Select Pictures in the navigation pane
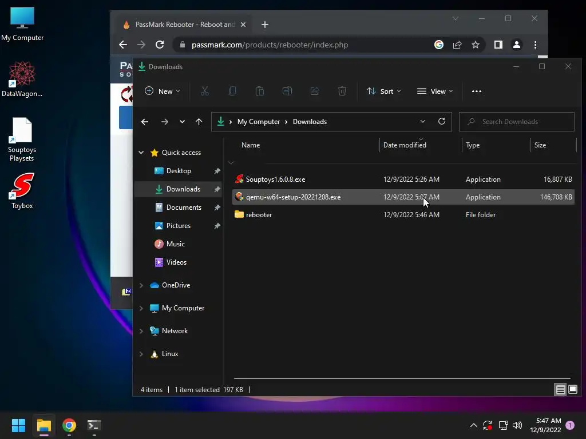Screen dimensions: 586x439 (179, 226)
